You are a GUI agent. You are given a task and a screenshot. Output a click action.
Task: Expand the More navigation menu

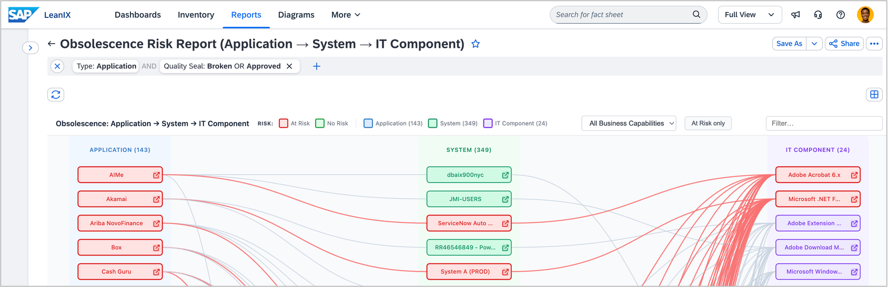tap(346, 15)
